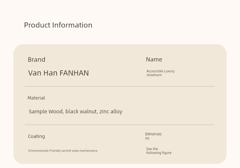Click the Dimensions label

(153, 136)
